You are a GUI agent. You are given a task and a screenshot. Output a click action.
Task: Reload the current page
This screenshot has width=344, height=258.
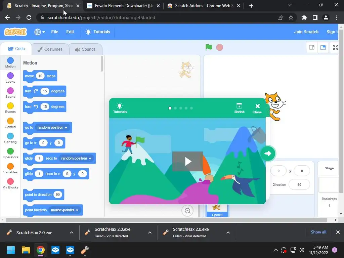pyautogui.click(x=29, y=17)
